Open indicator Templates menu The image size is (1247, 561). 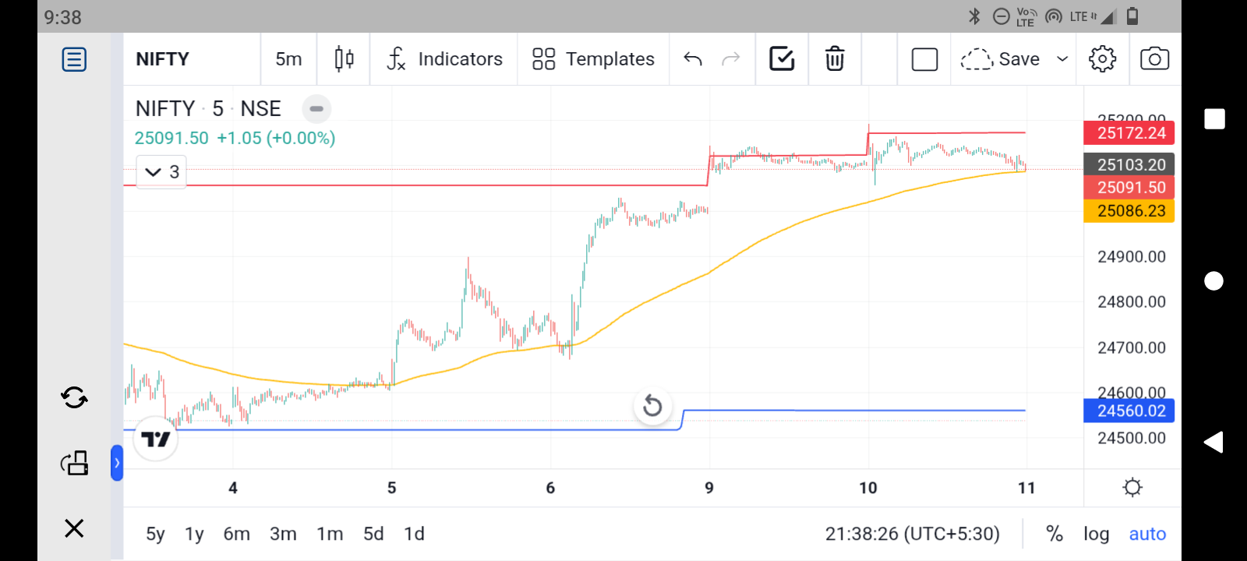(593, 59)
